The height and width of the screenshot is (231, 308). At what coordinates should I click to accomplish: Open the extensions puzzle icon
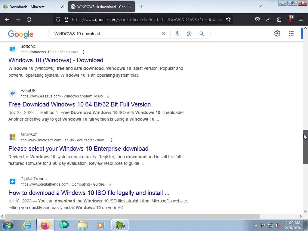tap(279, 20)
